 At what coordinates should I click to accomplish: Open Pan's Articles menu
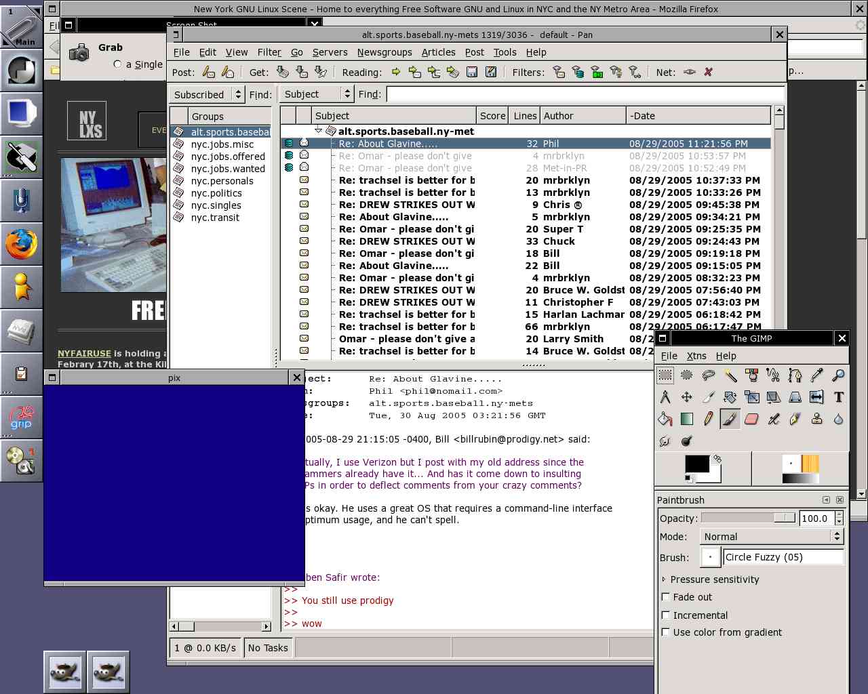coord(438,52)
